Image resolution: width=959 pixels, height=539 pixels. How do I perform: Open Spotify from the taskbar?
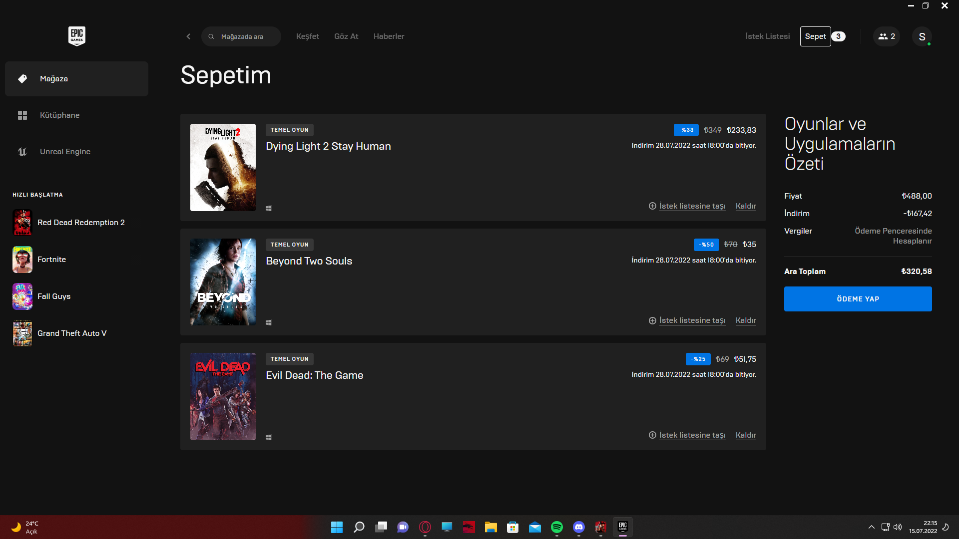click(x=556, y=527)
